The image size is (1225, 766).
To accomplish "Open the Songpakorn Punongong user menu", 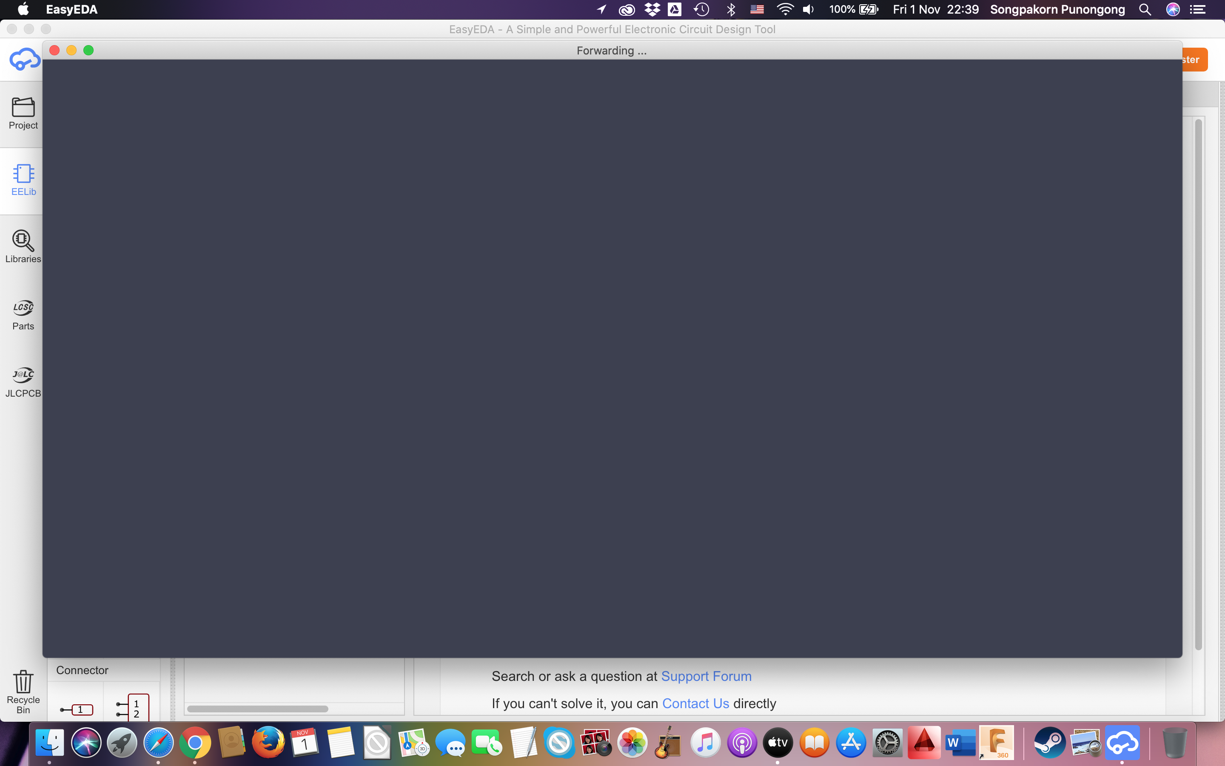I will [x=1057, y=9].
